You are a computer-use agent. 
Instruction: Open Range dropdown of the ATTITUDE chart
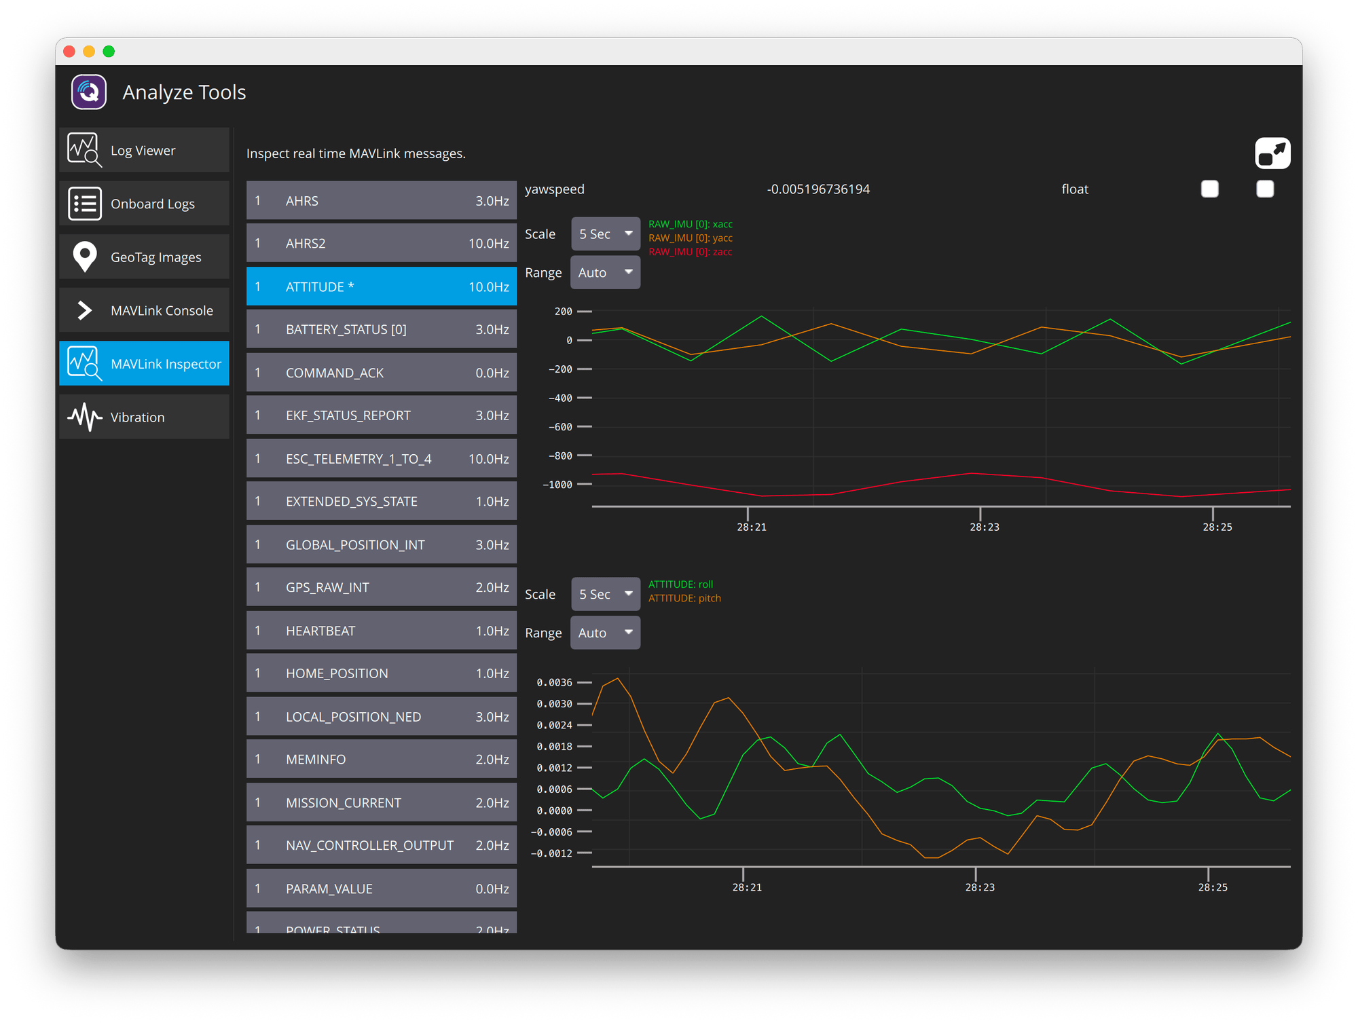605,633
